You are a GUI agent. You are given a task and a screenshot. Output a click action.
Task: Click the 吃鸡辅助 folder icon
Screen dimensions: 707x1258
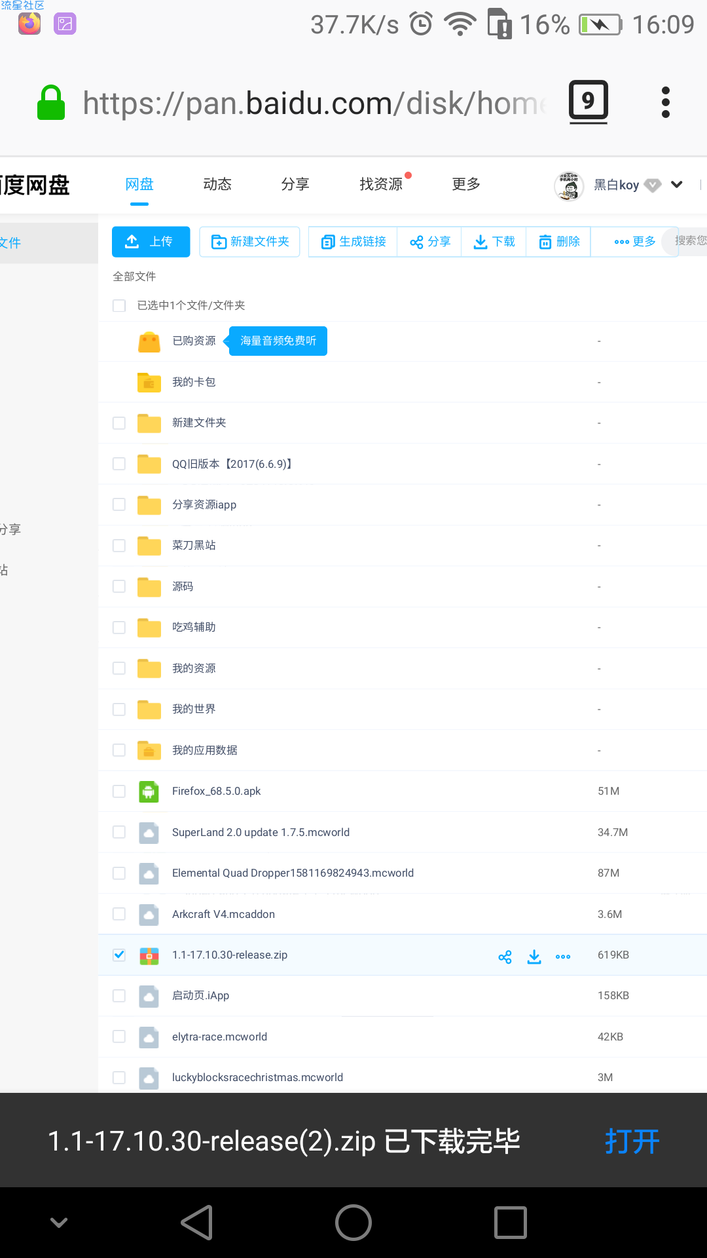pos(149,628)
